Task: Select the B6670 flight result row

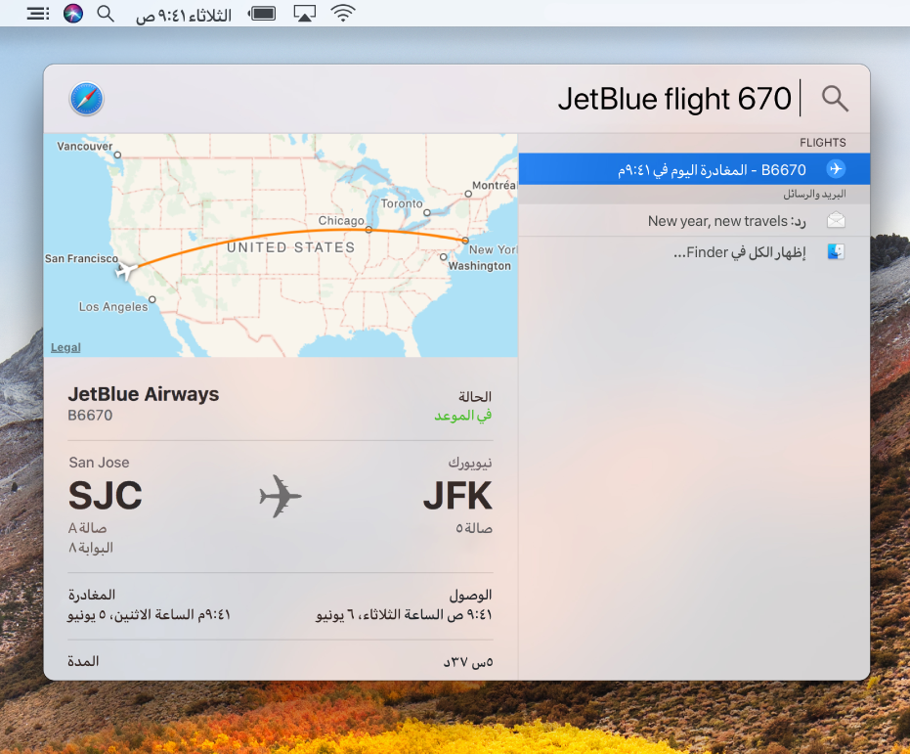Action: tap(694, 169)
